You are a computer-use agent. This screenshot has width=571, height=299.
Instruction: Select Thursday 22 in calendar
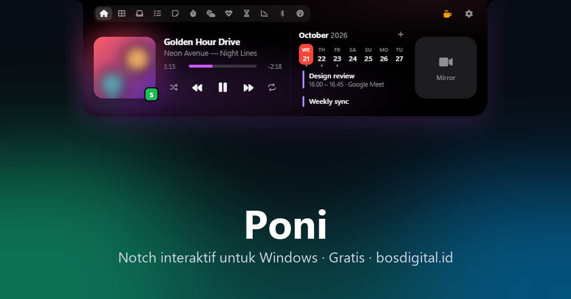click(322, 55)
